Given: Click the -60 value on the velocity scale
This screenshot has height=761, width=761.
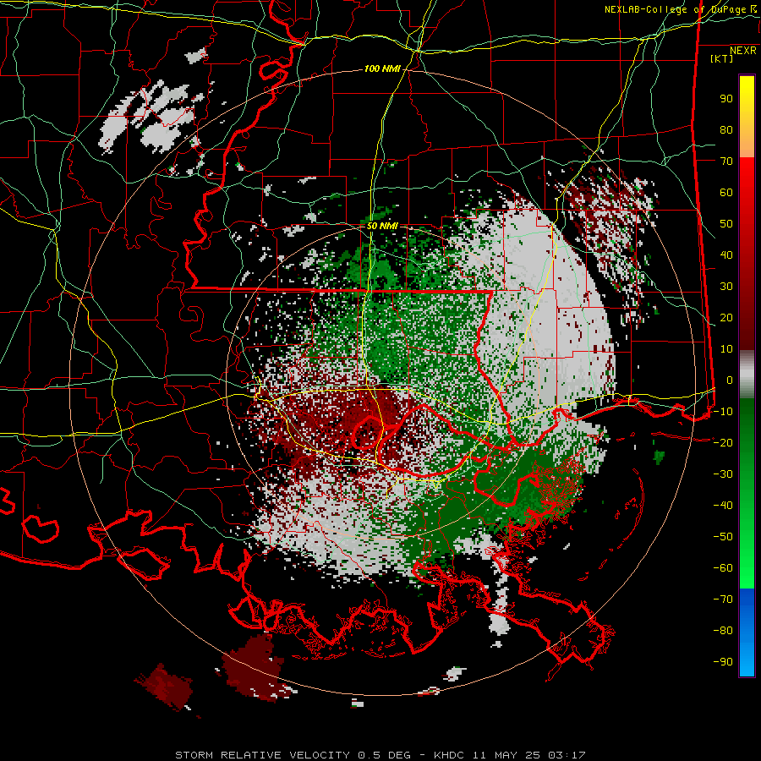Looking at the screenshot, I should [x=723, y=568].
